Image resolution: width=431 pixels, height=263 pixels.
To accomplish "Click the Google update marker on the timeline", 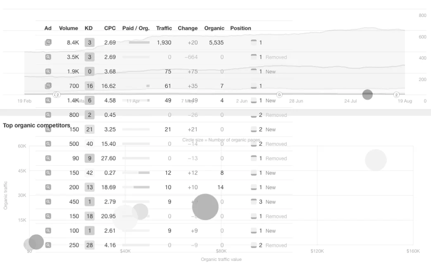I will tap(279, 95).
